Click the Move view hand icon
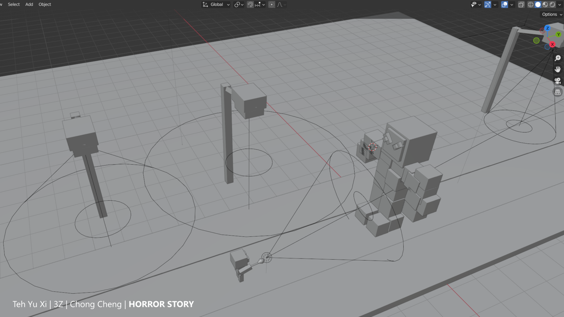This screenshot has width=564, height=317. coord(558,70)
